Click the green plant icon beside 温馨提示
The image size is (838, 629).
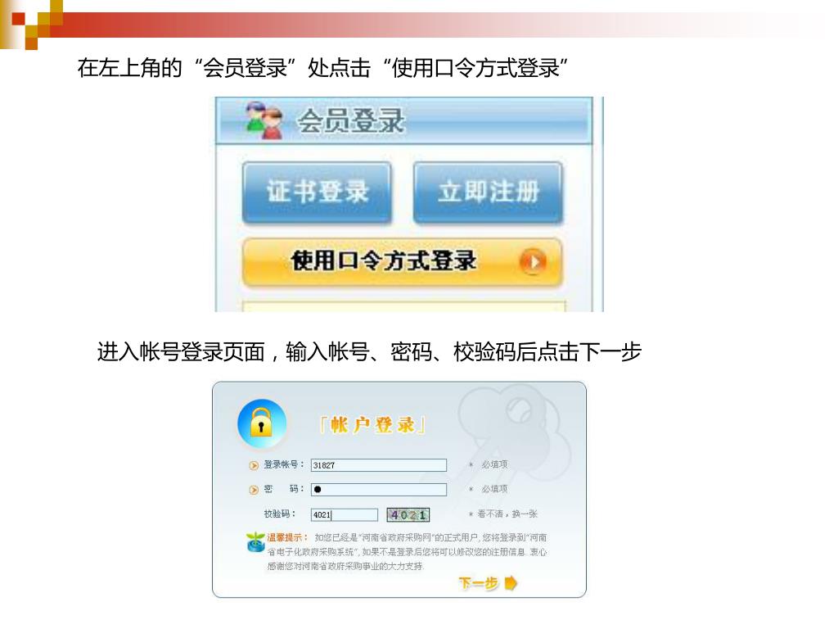click(255, 542)
